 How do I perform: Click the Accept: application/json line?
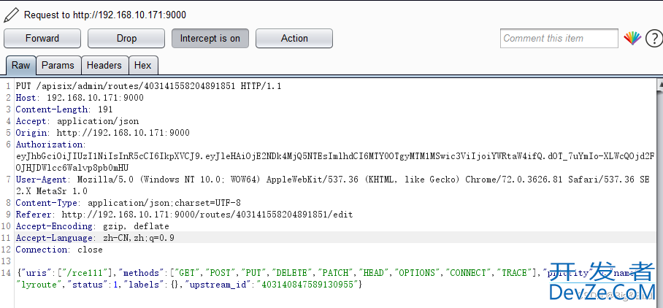(77, 121)
